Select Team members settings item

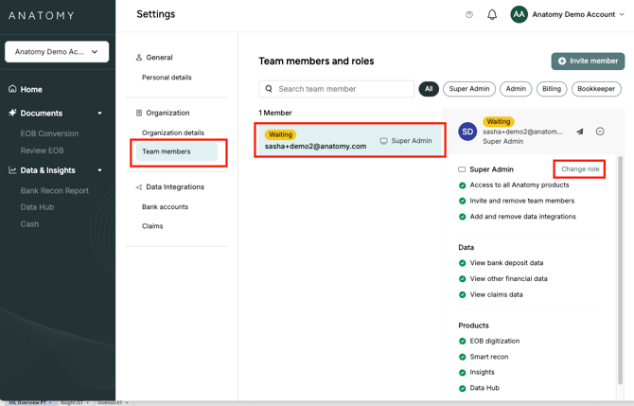(177, 151)
